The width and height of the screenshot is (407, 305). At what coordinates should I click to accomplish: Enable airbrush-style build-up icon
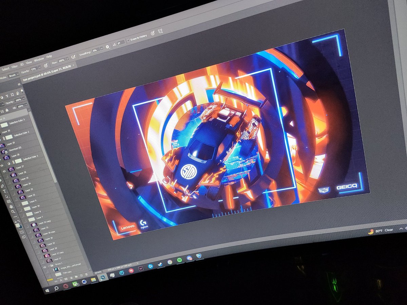point(73,57)
